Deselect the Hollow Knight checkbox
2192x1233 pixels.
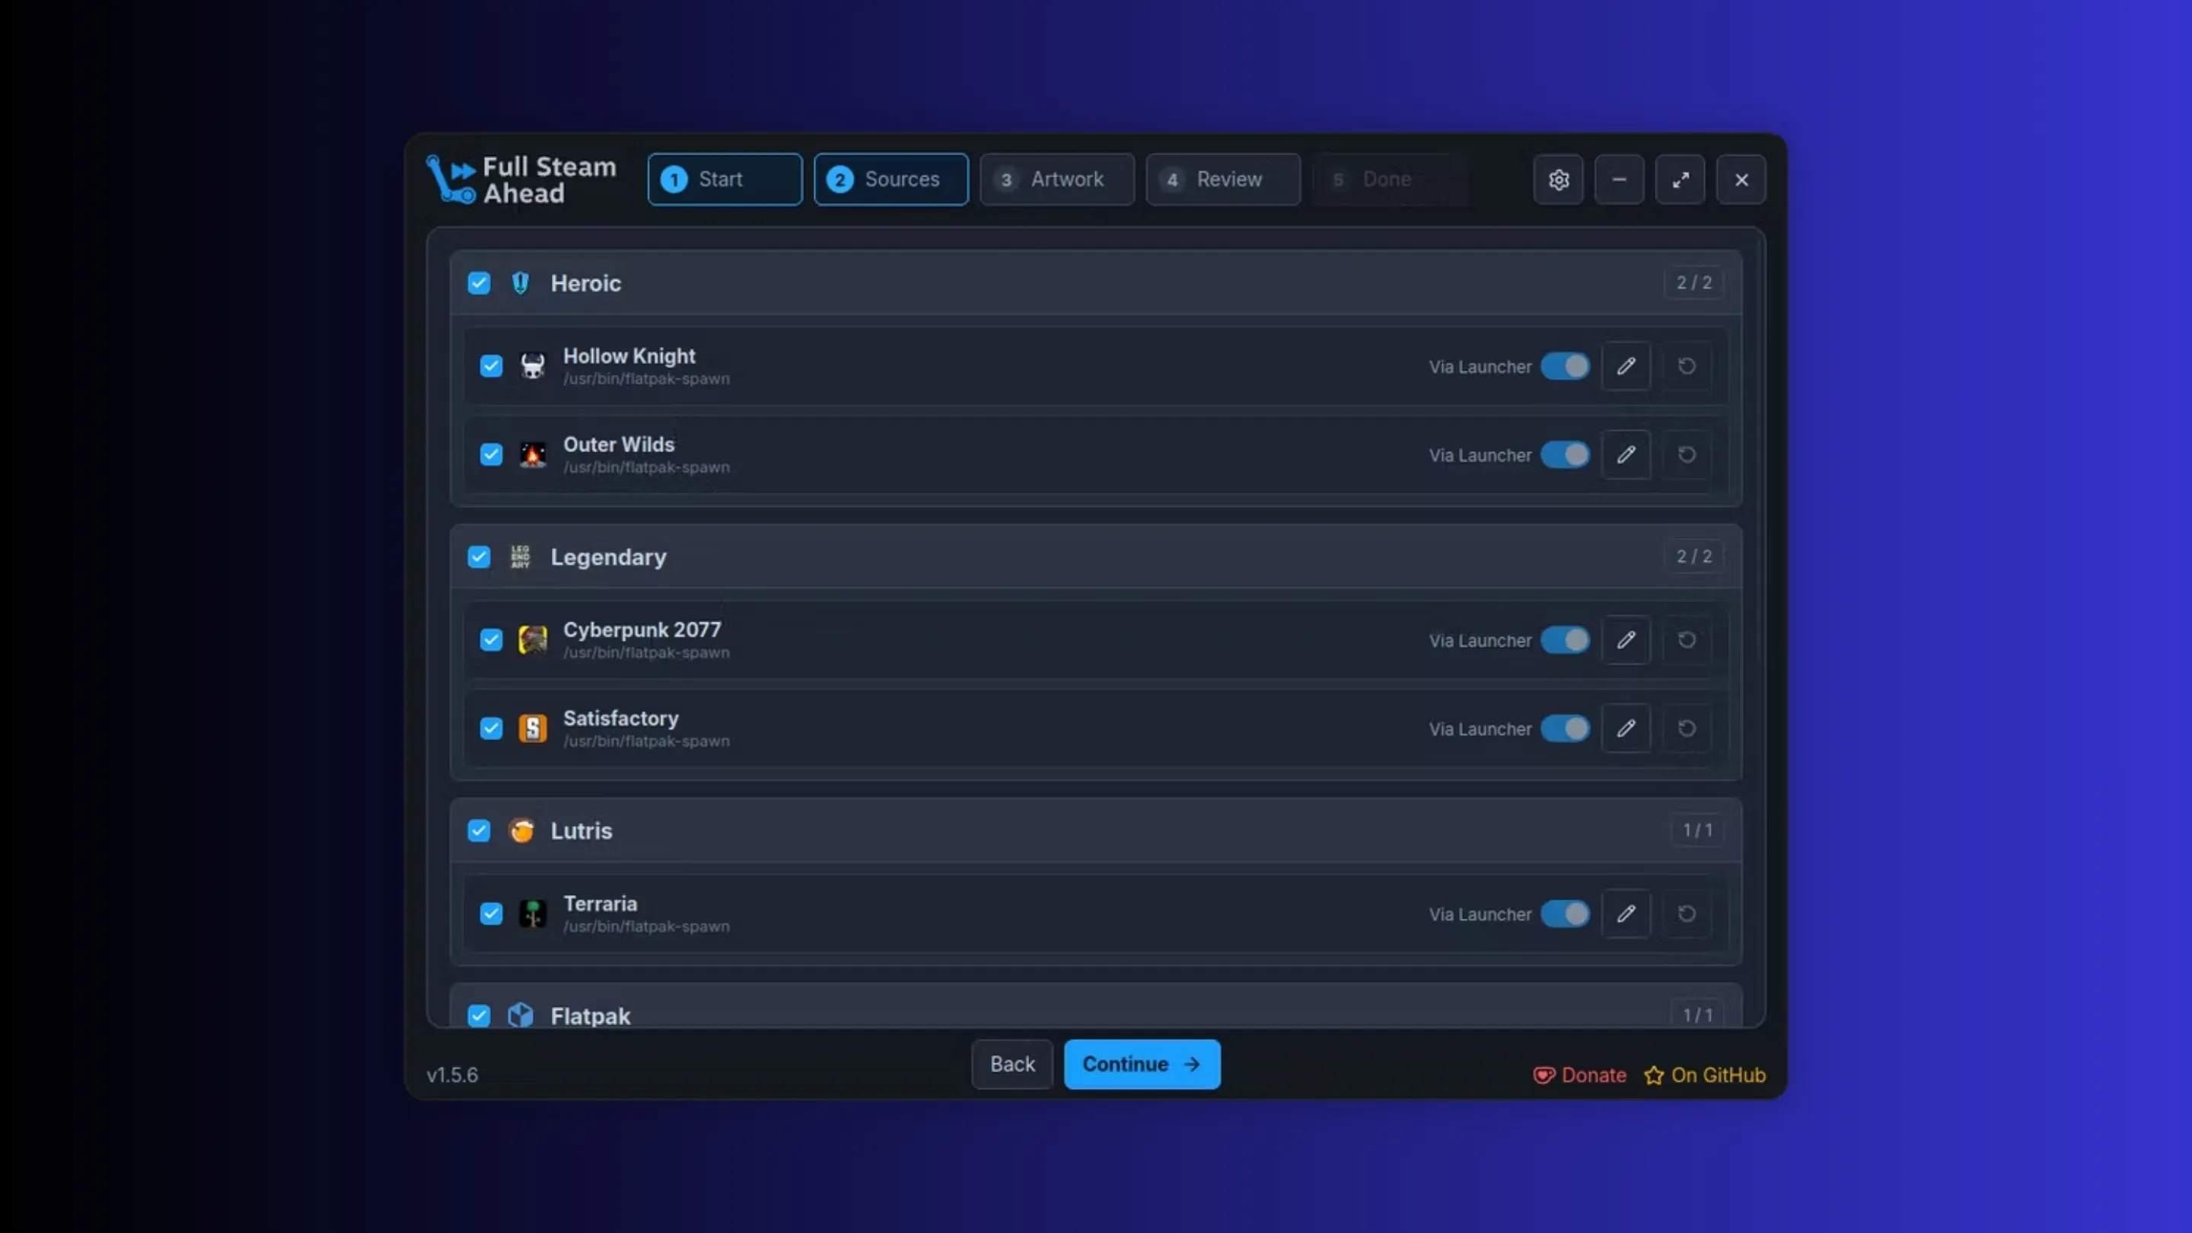[x=491, y=366]
